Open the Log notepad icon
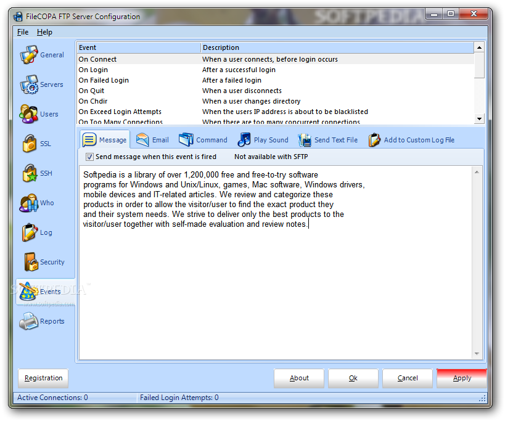The width and height of the screenshot is (505, 421). pos(30,232)
